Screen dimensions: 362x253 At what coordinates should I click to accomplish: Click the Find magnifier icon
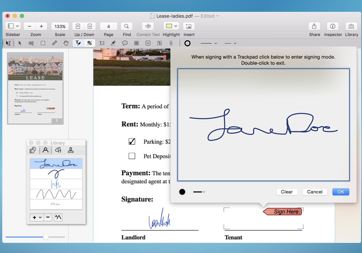(126, 26)
